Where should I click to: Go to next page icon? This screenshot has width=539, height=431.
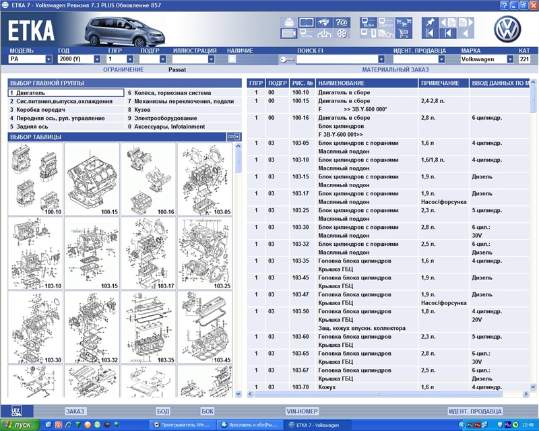click(x=466, y=22)
